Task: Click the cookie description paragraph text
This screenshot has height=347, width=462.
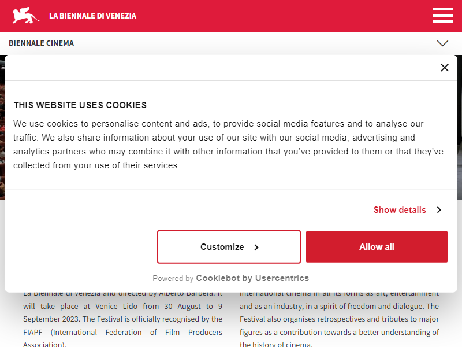Action: click(x=228, y=144)
